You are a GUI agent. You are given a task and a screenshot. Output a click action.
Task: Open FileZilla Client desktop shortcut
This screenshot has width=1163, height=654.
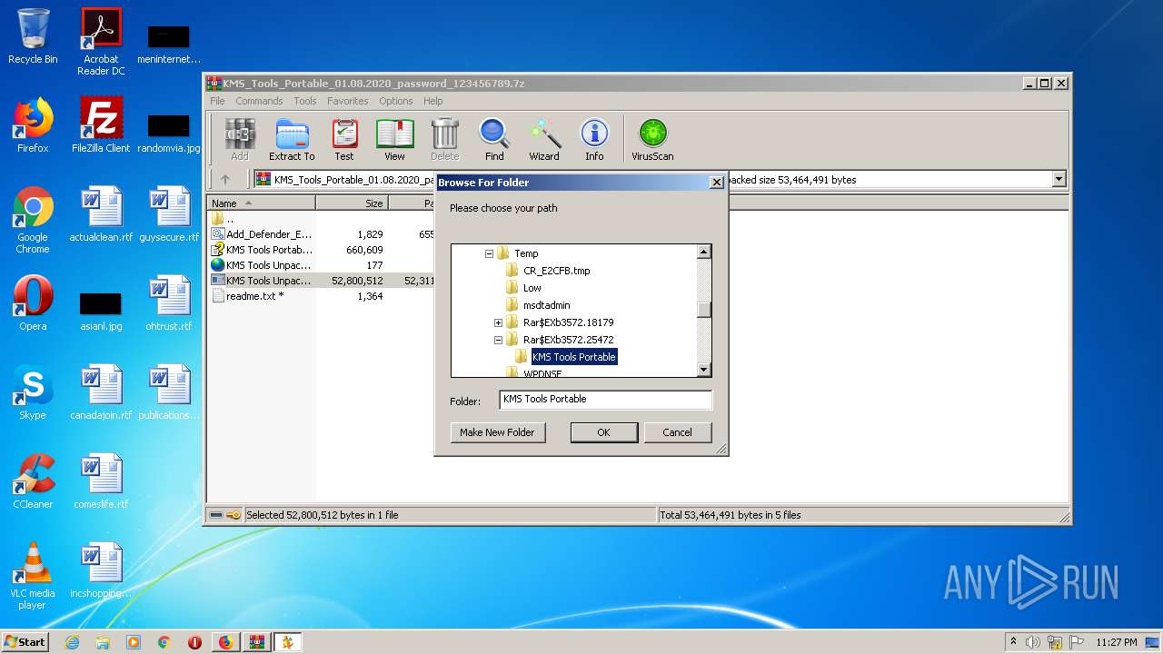[x=101, y=125]
